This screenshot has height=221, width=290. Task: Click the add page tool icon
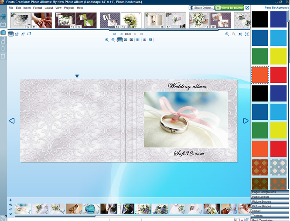(29, 34)
